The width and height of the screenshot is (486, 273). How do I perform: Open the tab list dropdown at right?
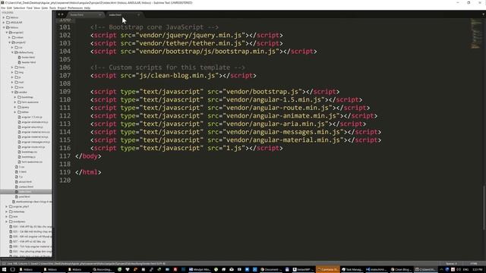point(483,14)
